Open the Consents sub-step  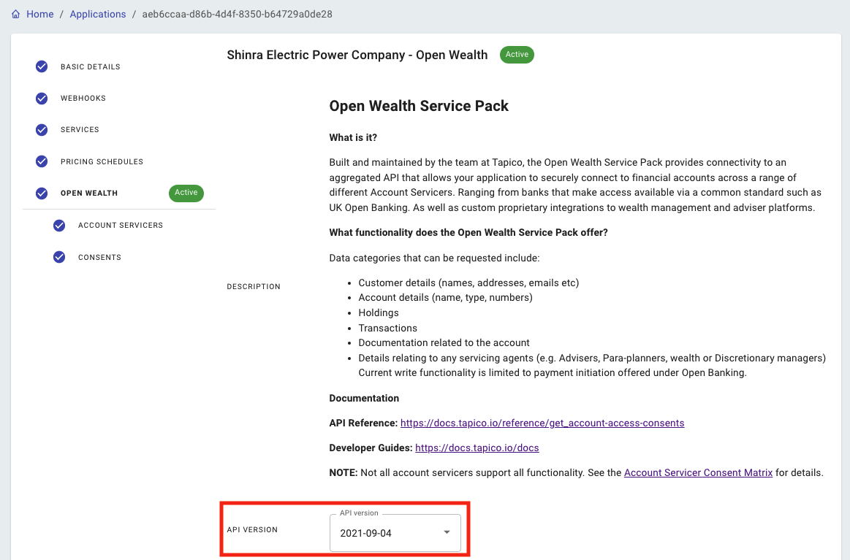[x=99, y=257]
